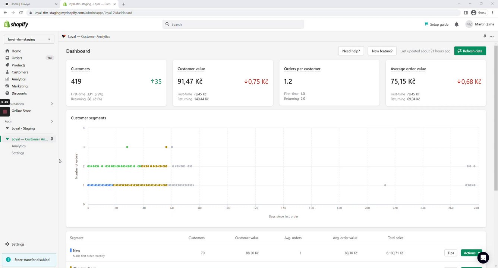The height and width of the screenshot is (268, 498).
Task: Click the New feature? button
Action: pos(382,51)
